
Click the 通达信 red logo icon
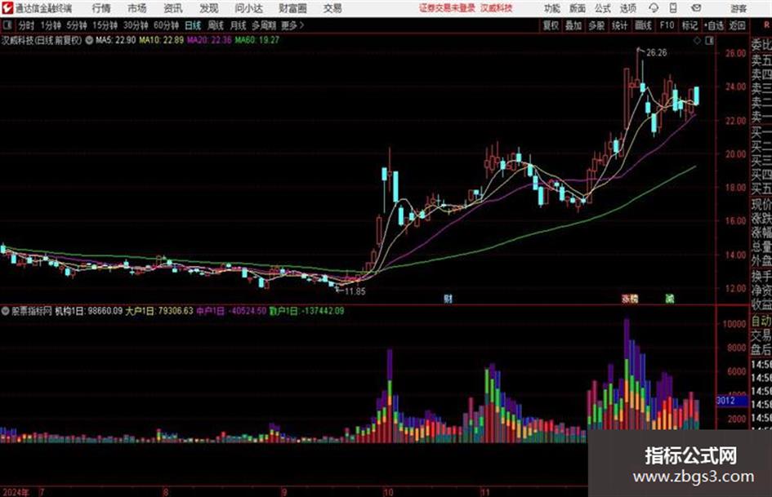[7, 8]
